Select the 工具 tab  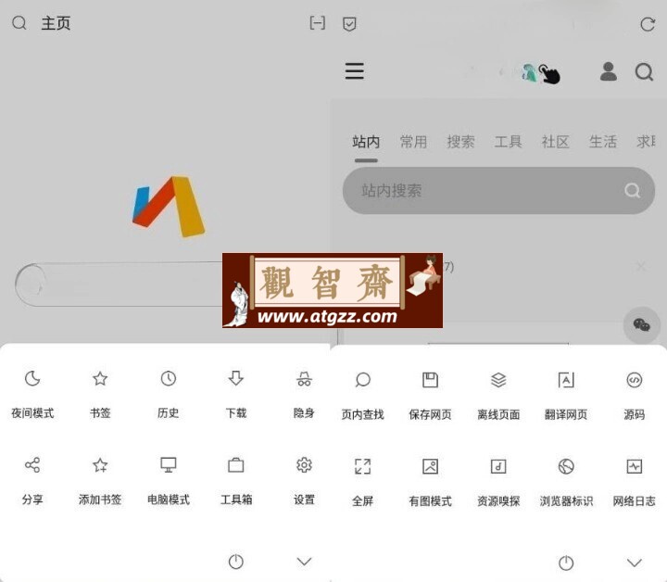(x=508, y=141)
